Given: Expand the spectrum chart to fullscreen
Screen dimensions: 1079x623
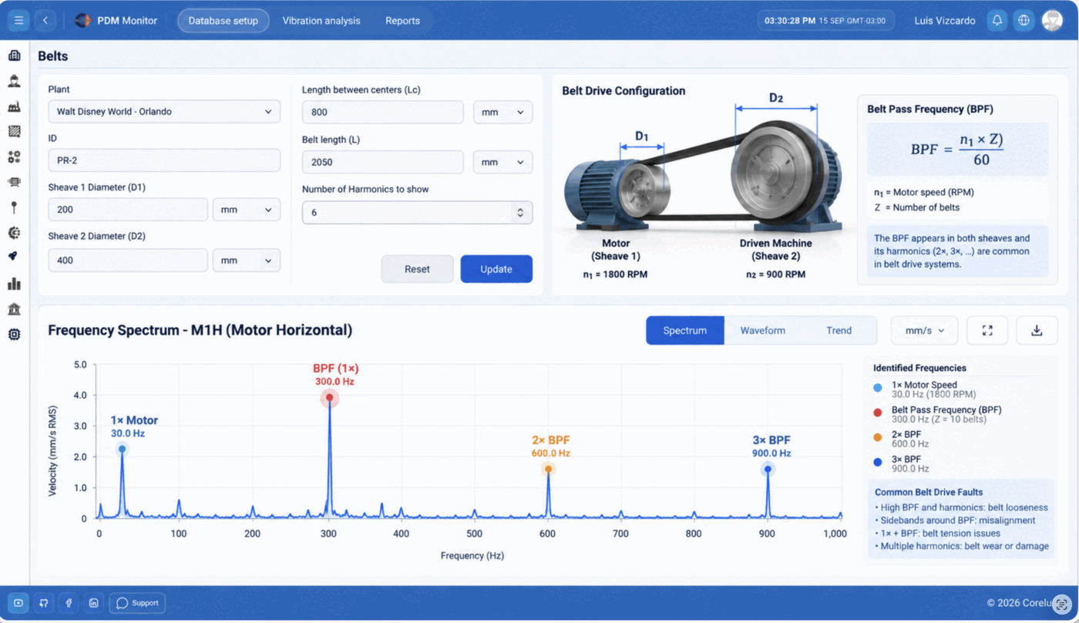Looking at the screenshot, I should tap(987, 330).
